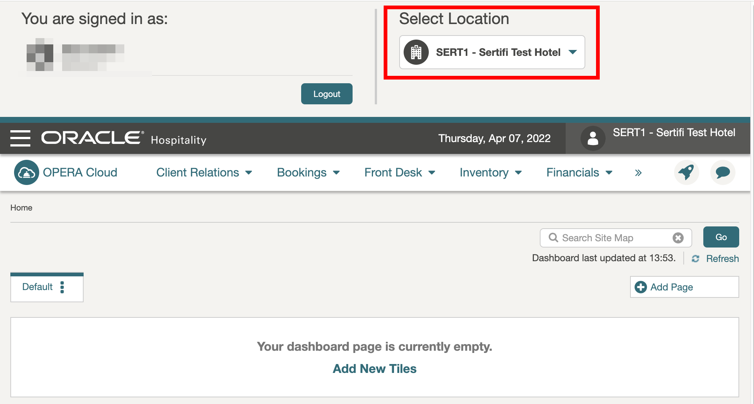Click the user profile avatar icon
Image resolution: width=754 pixels, height=404 pixels.
pyautogui.click(x=593, y=138)
